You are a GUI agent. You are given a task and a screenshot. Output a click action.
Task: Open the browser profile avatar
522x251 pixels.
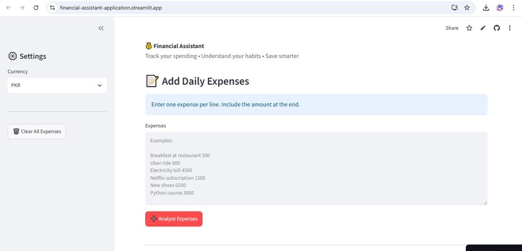tap(500, 8)
